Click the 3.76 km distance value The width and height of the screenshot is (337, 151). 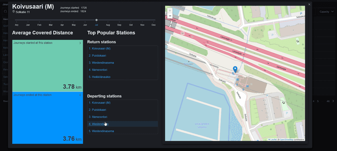pyautogui.click(x=72, y=138)
